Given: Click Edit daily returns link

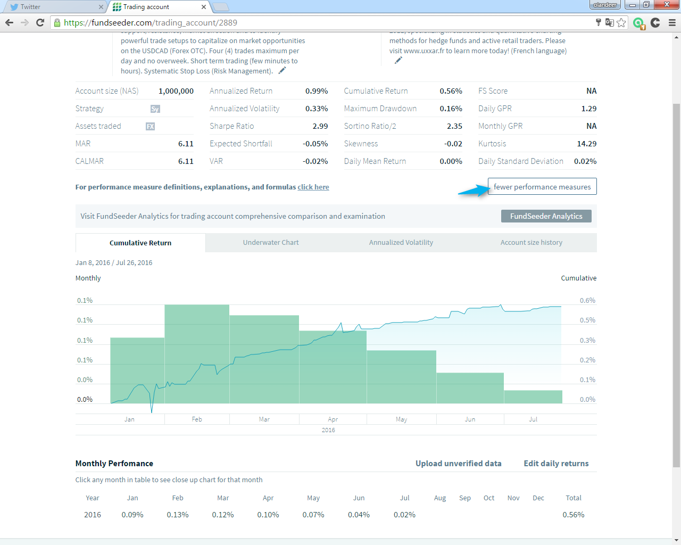Looking at the screenshot, I should 556,464.
